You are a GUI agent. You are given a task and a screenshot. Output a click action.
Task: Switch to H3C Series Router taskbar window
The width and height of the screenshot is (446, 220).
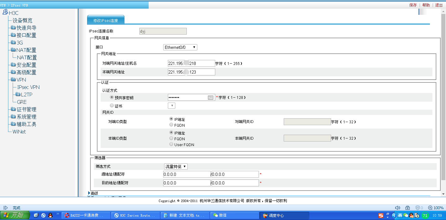click(136, 215)
